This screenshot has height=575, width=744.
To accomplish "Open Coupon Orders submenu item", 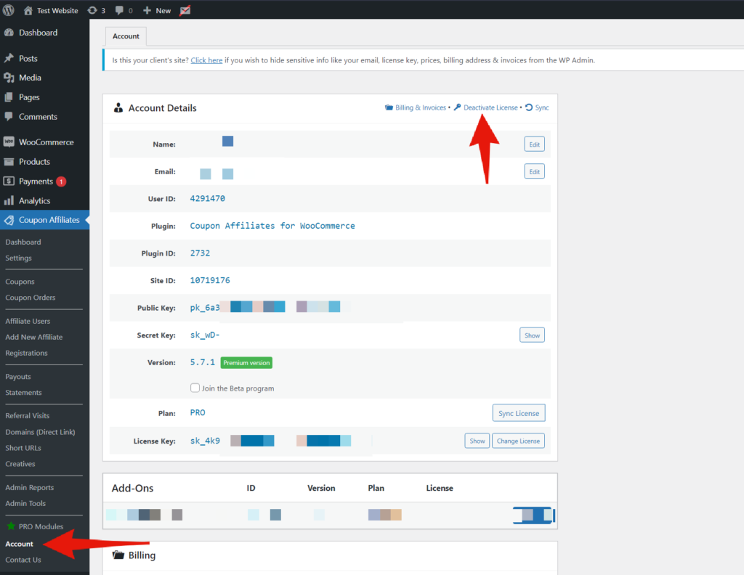I will (x=31, y=297).
